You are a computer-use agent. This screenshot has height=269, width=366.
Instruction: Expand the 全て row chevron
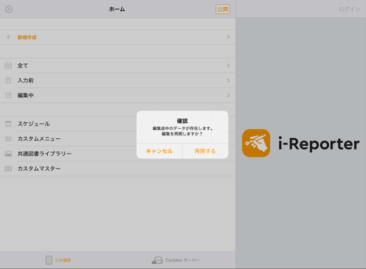click(228, 65)
